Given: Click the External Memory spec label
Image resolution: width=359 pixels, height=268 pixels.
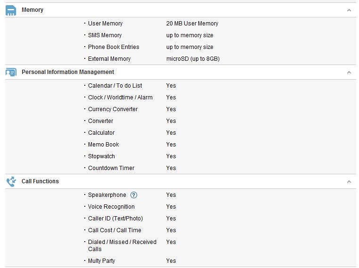Looking at the screenshot, I should coord(109,59).
